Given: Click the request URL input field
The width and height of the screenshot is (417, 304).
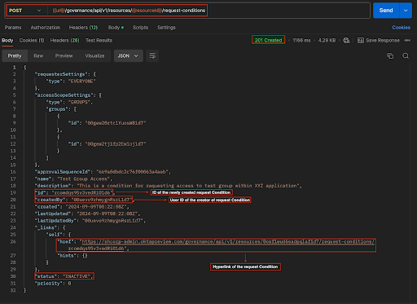Looking at the screenshot, I should tap(208, 11).
